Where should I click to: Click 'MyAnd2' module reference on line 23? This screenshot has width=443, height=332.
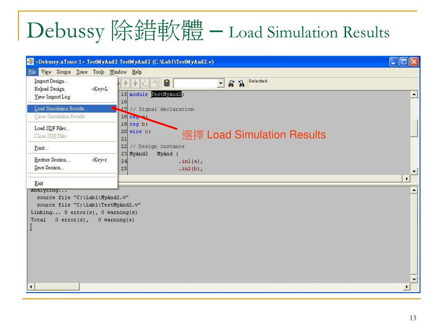pyautogui.click(x=139, y=154)
